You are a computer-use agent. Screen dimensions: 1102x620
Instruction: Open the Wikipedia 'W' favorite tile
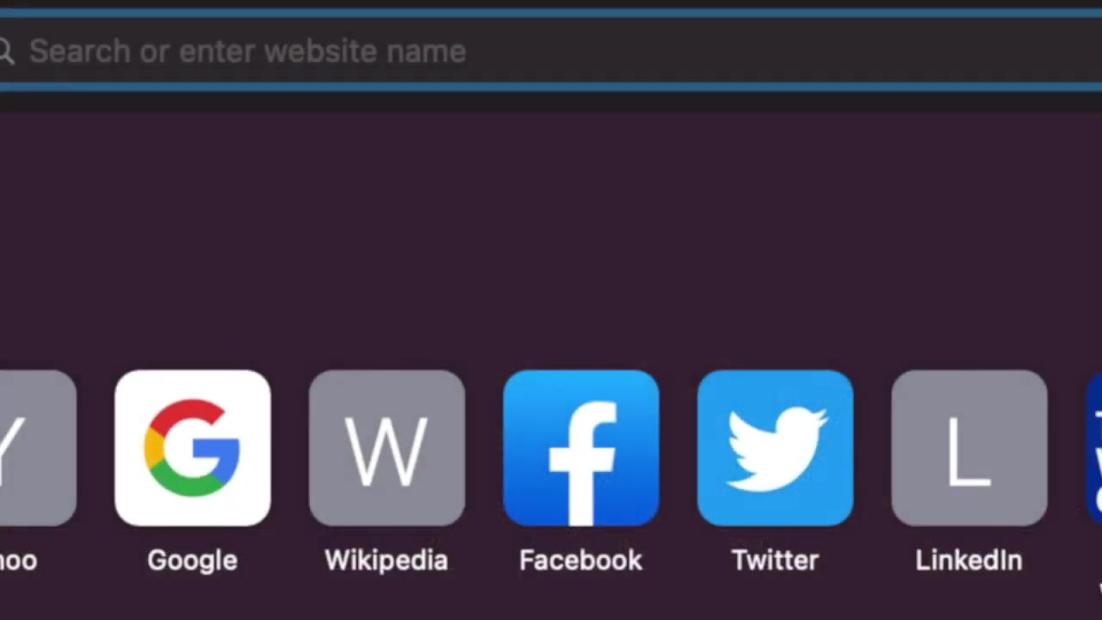tap(387, 448)
